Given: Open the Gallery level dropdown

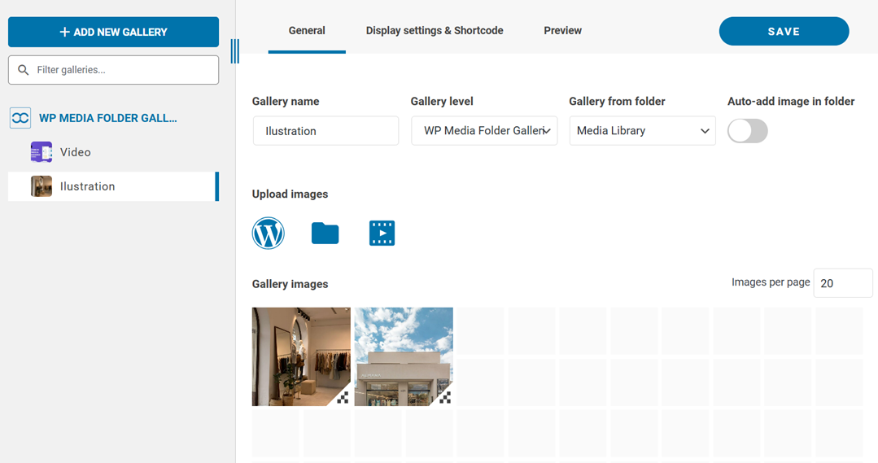Looking at the screenshot, I should [x=483, y=131].
